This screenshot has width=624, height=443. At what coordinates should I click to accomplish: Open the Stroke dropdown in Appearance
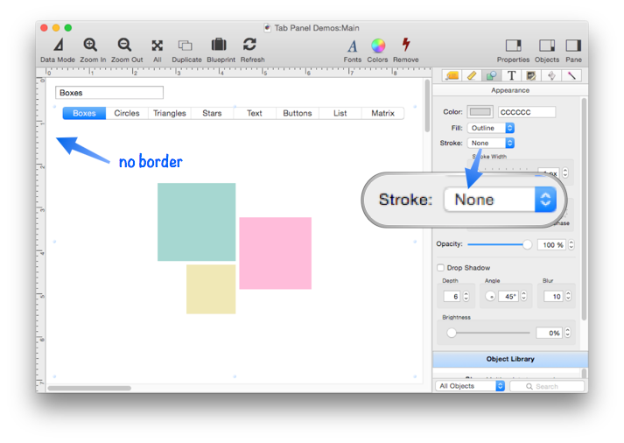[x=491, y=143]
